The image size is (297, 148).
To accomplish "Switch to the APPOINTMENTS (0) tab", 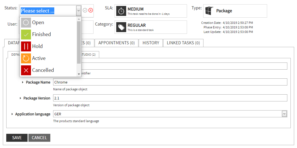I will click(x=117, y=43).
